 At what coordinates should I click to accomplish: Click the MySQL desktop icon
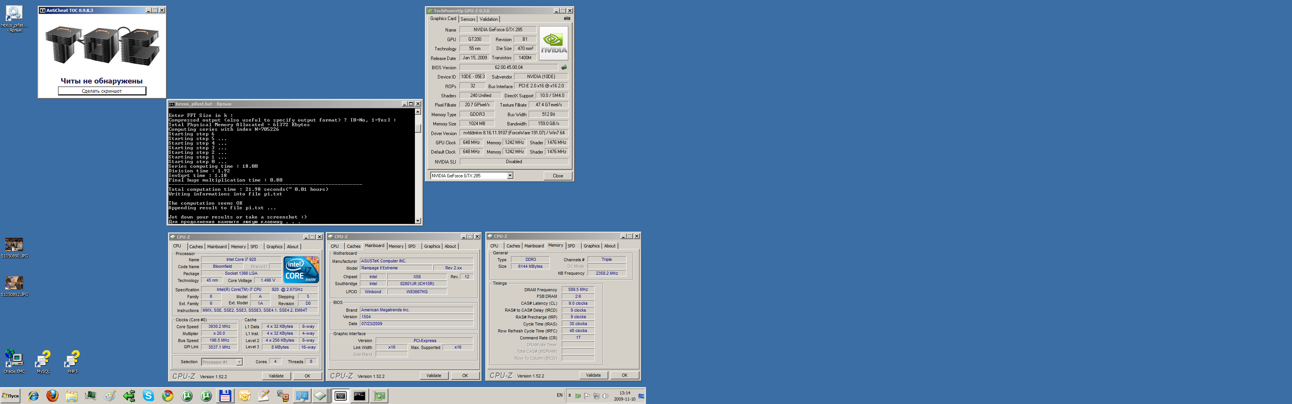(43, 362)
